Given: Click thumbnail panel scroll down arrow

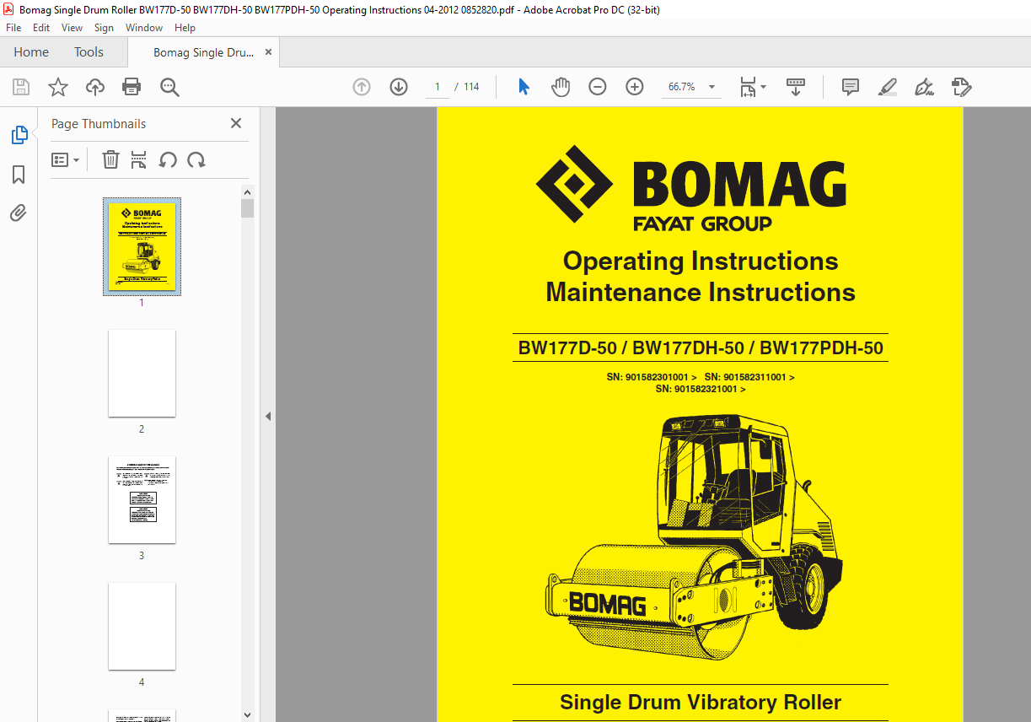Looking at the screenshot, I should [x=247, y=714].
